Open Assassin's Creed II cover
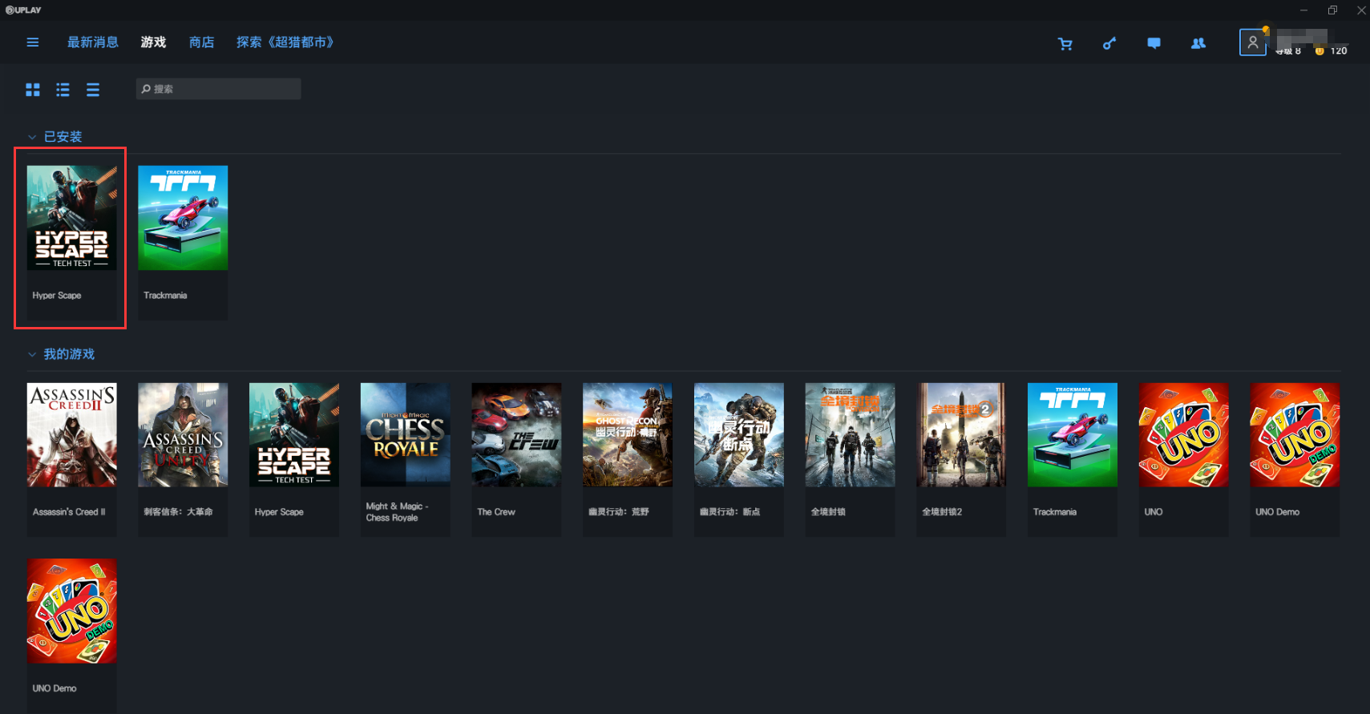The height and width of the screenshot is (714, 1370). (71, 434)
